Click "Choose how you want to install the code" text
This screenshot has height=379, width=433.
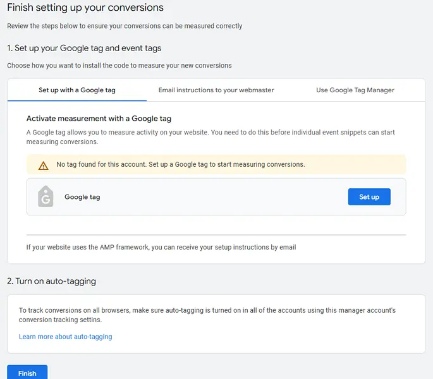[119, 66]
